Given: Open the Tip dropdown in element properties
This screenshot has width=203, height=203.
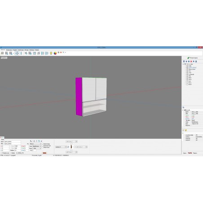Looking at the screenshot, I should (x=35, y=144).
